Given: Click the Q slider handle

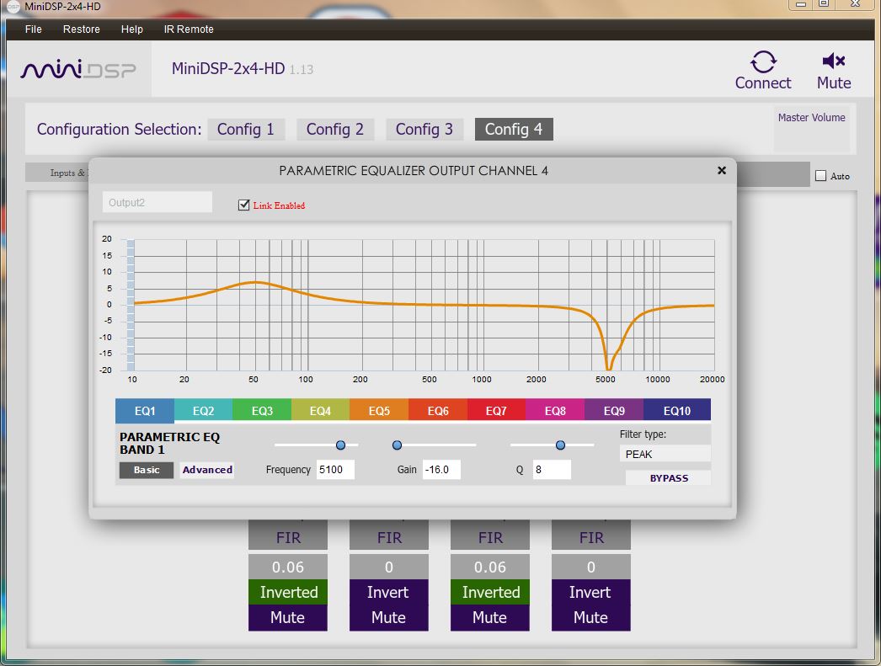Looking at the screenshot, I should click(x=560, y=445).
